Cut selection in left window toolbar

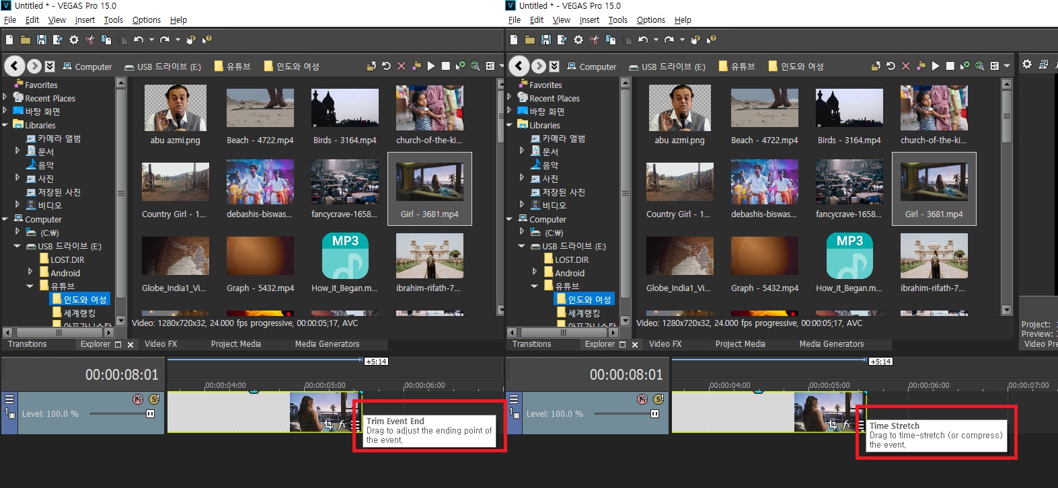click(90, 40)
